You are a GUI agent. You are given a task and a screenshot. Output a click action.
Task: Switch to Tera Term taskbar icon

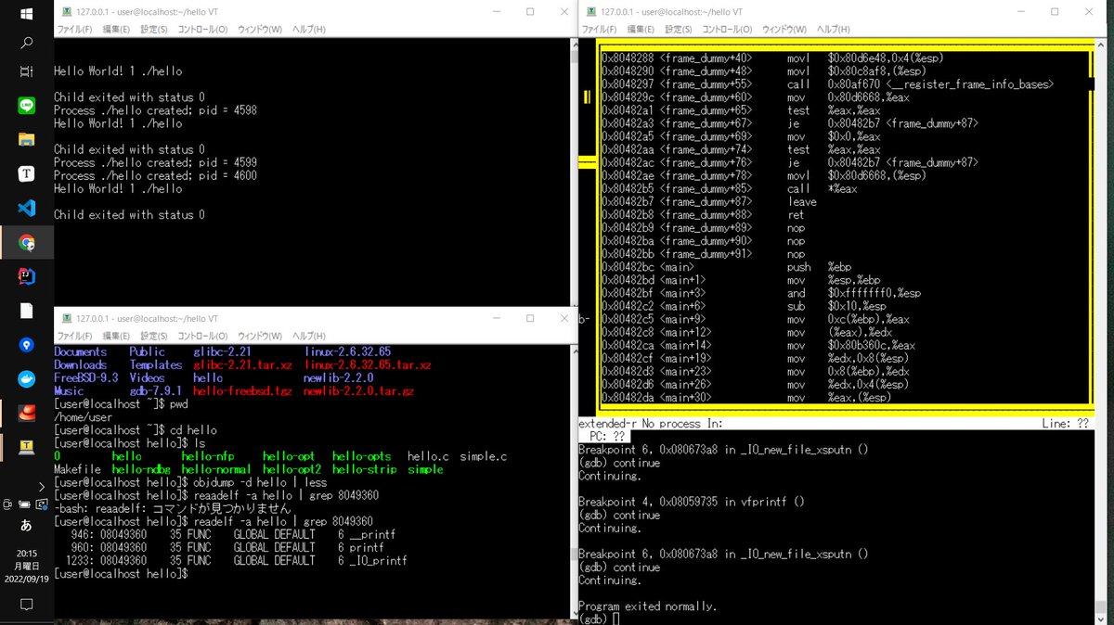point(26,448)
